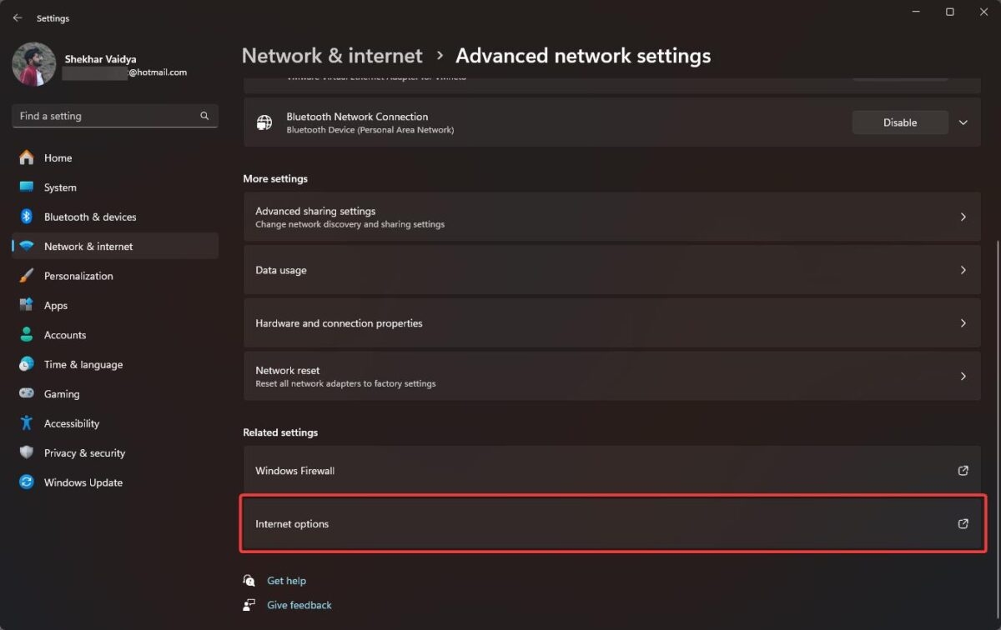Image resolution: width=1001 pixels, height=630 pixels.
Task: Open Advanced sharing settings
Action: [611, 217]
